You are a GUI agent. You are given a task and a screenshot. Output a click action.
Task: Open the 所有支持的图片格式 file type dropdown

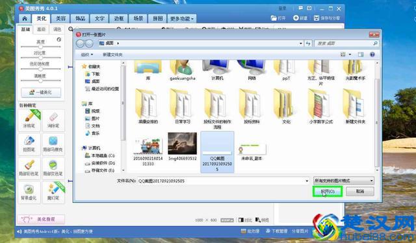click(344, 181)
